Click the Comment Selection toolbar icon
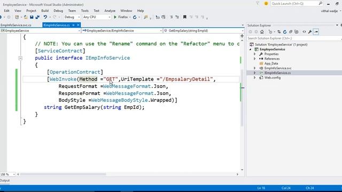 pyautogui.click(x=171, y=17)
